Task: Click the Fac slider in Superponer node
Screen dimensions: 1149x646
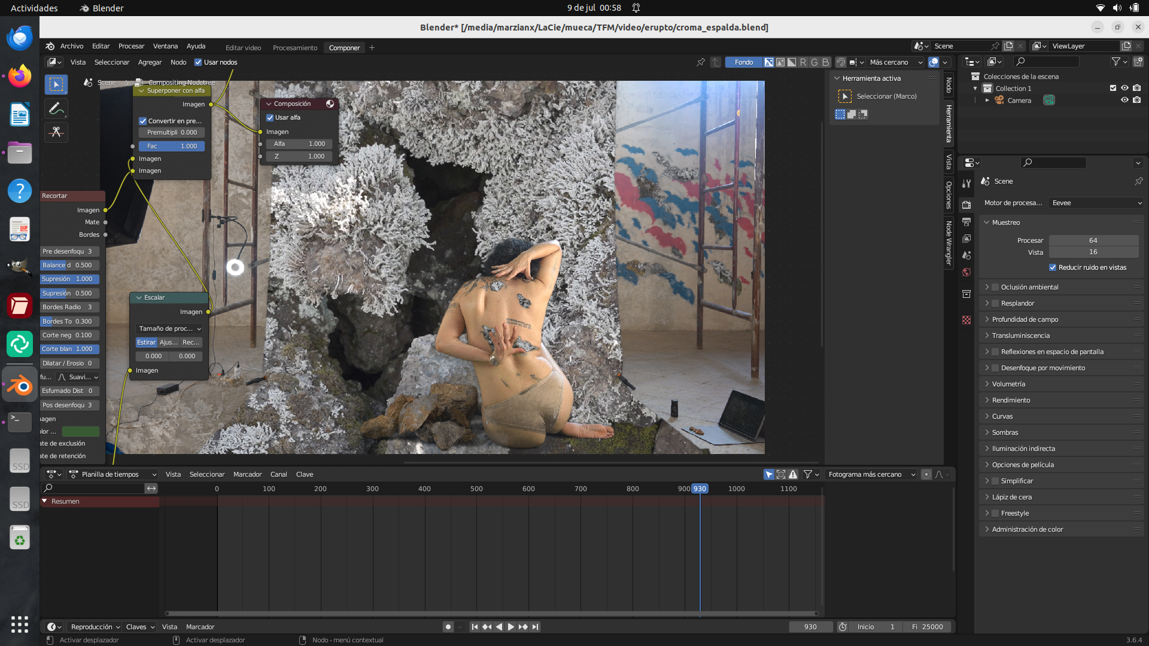Action: 172,146
